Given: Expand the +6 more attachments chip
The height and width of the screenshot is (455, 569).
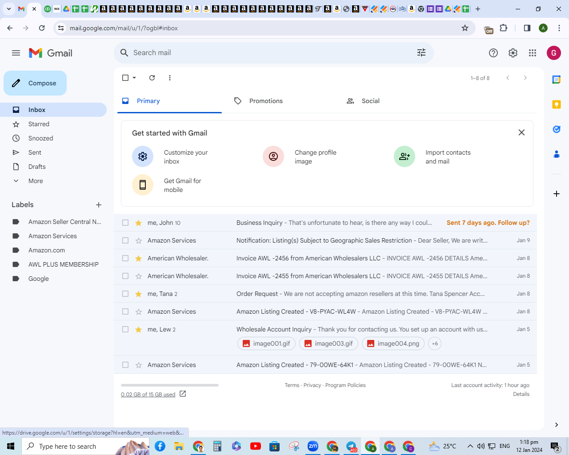Looking at the screenshot, I should click(435, 343).
